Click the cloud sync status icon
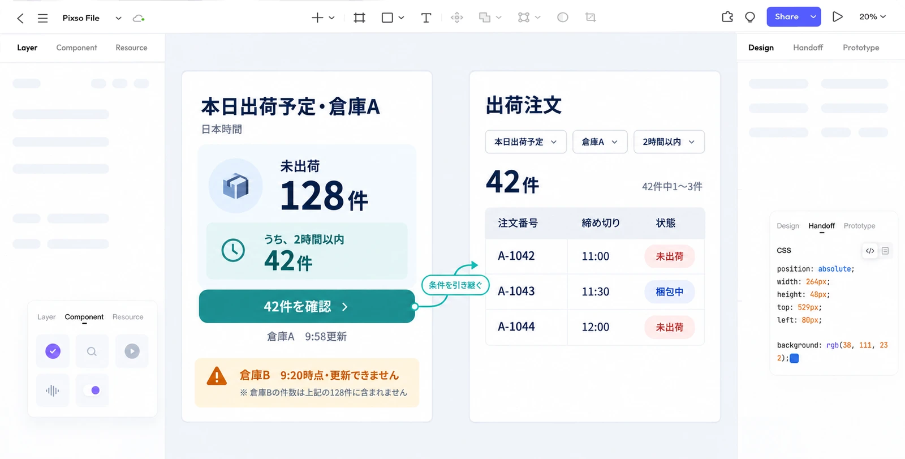Viewport: 905px width, 459px height. coord(139,18)
